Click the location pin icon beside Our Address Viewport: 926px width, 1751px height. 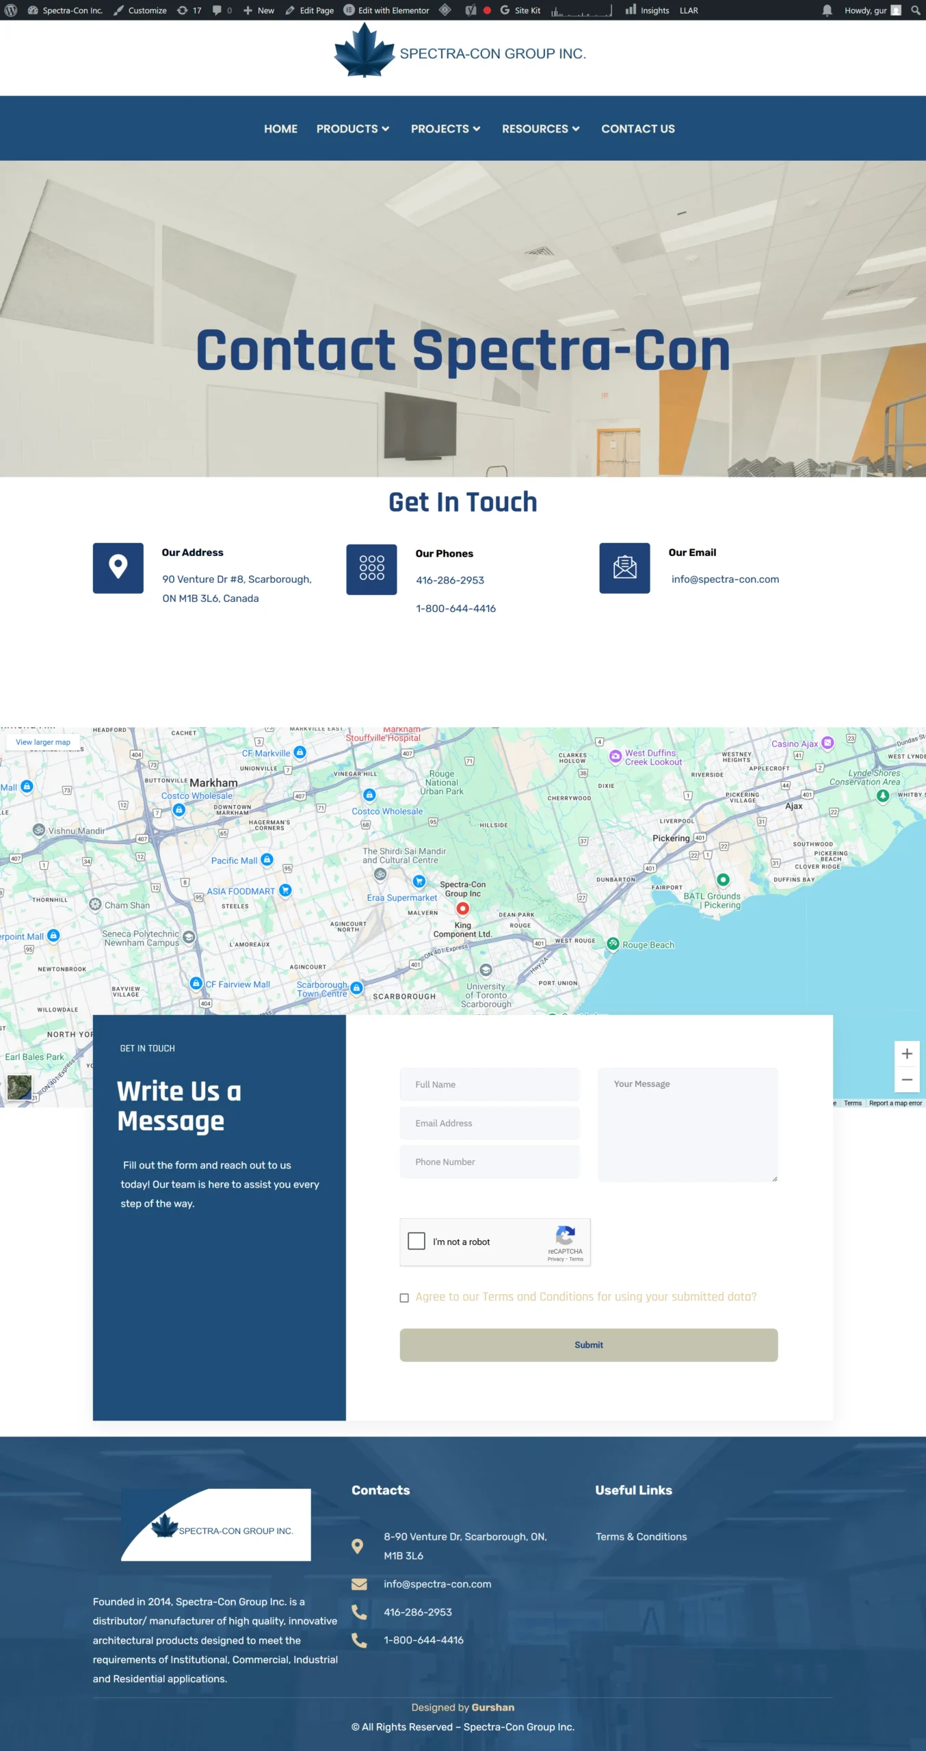click(x=118, y=568)
